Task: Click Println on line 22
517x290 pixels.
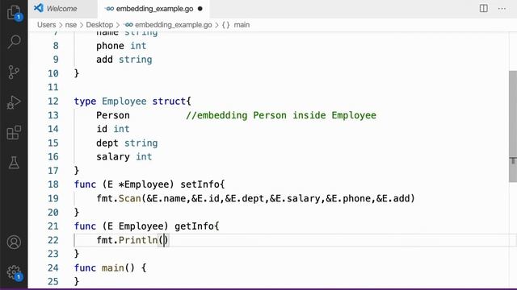Action: coord(138,240)
